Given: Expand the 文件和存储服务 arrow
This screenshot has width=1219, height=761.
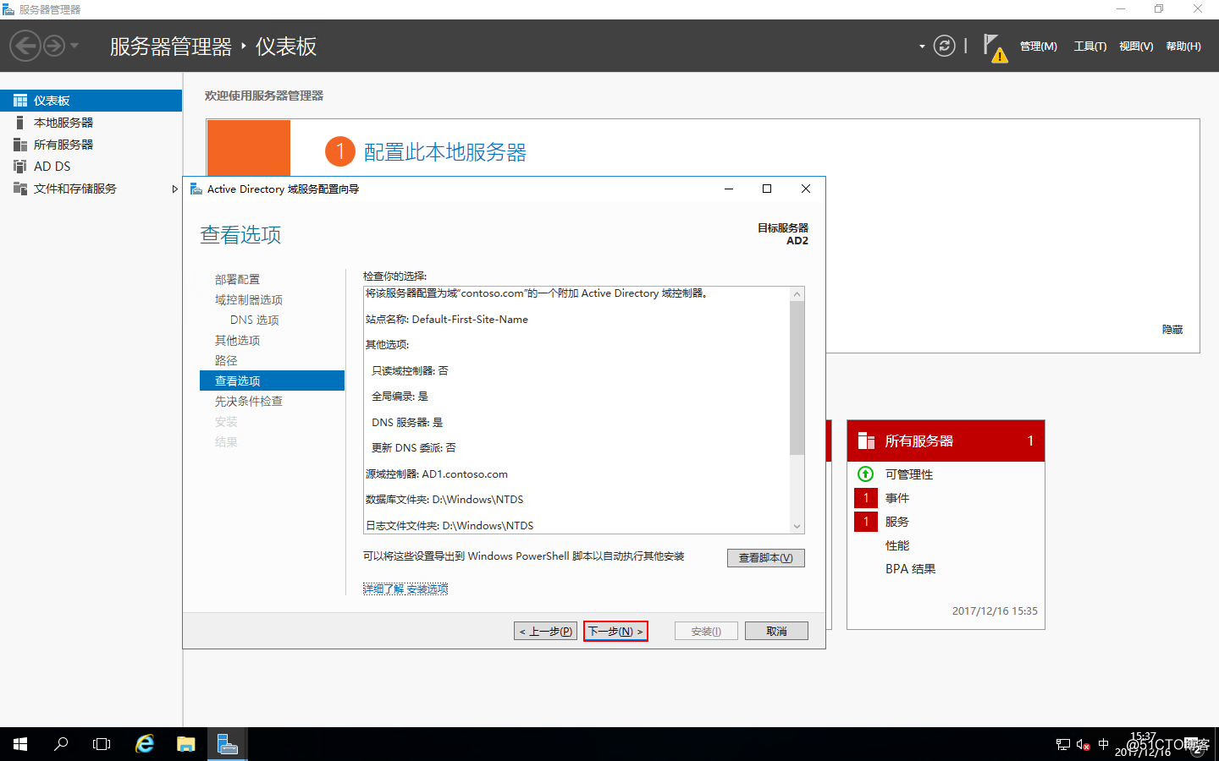Looking at the screenshot, I should click(174, 189).
